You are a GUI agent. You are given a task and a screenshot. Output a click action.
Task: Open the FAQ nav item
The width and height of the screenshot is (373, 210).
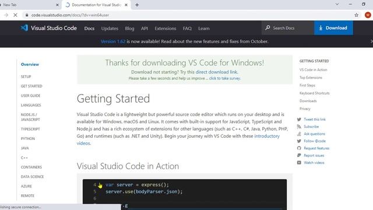(x=187, y=29)
